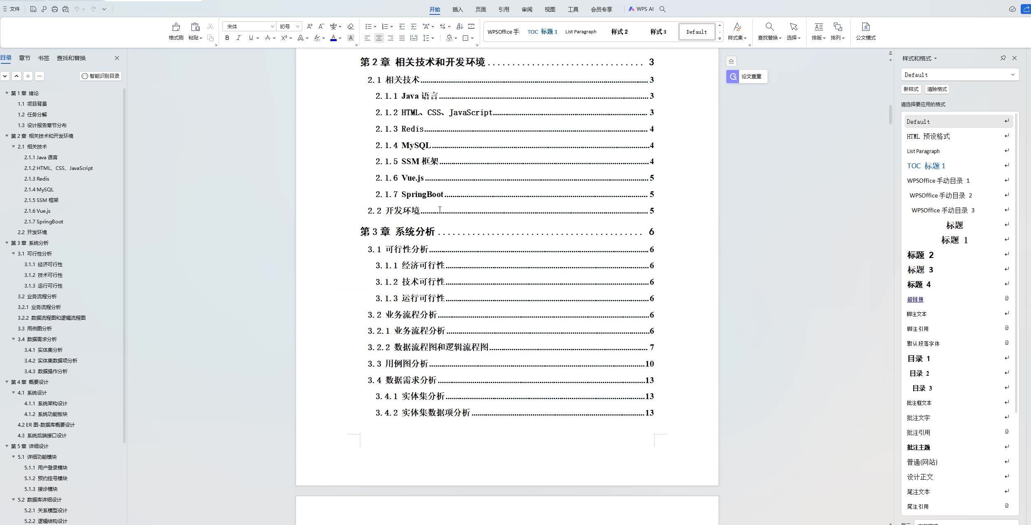Click the Arrange (排列) icon
1031x525 pixels.
(837, 27)
